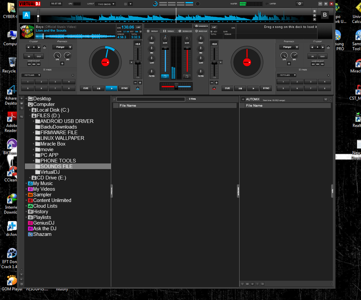This screenshot has width=361, height=300.
Task: Click the deck A pitch plus button
Action: (x=140, y=82)
